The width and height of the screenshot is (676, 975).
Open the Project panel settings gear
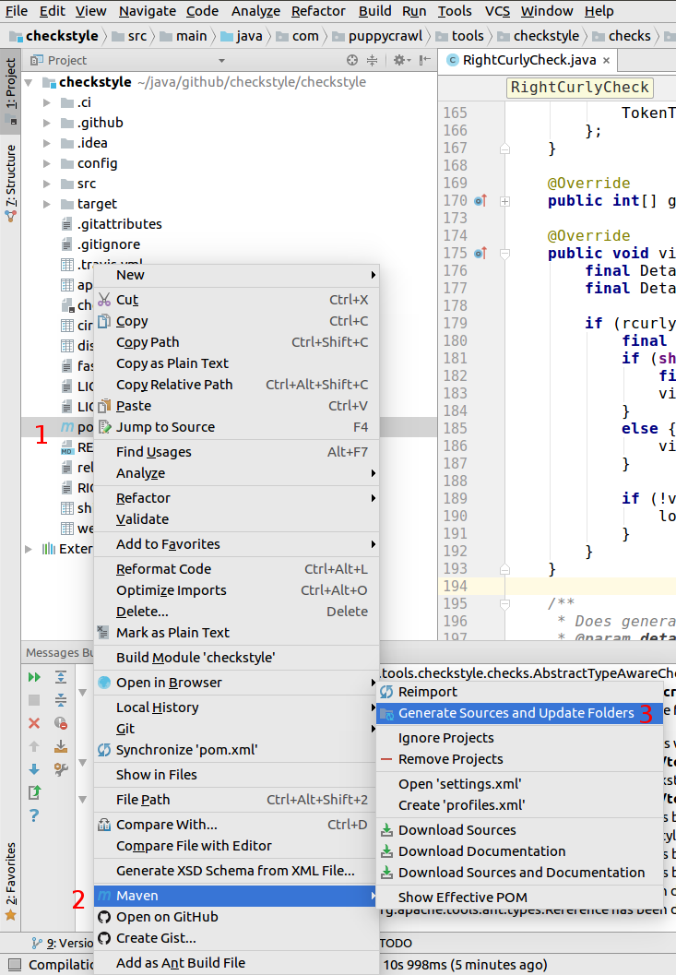tap(399, 60)
